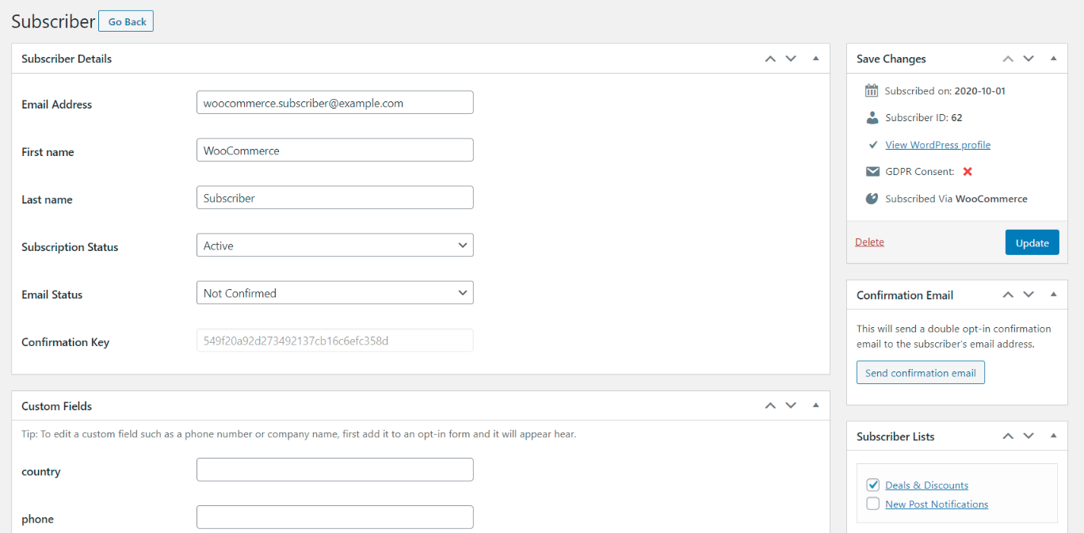Open the New Post Notifications link
Viewport: 1084px width, 533px height.
pos(937,504)
